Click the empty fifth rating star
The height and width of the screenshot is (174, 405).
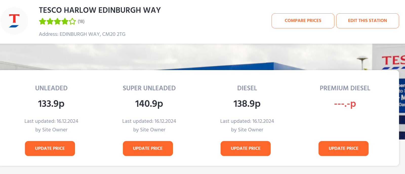[x=72, y=21]
